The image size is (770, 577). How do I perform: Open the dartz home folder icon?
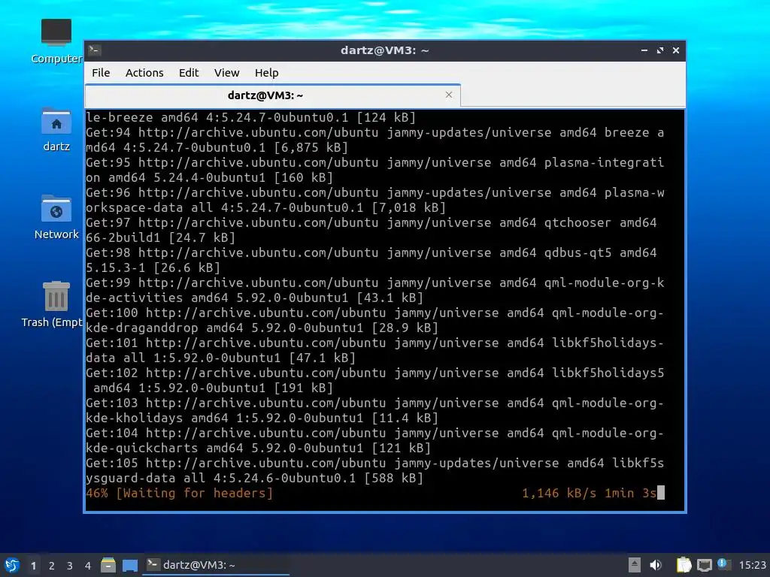point(56,129)
